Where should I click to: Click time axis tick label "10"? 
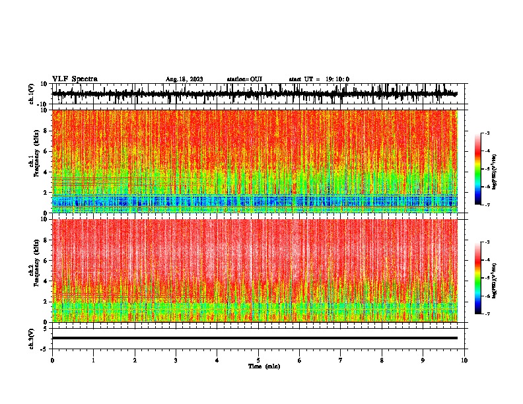pos(464,360)
